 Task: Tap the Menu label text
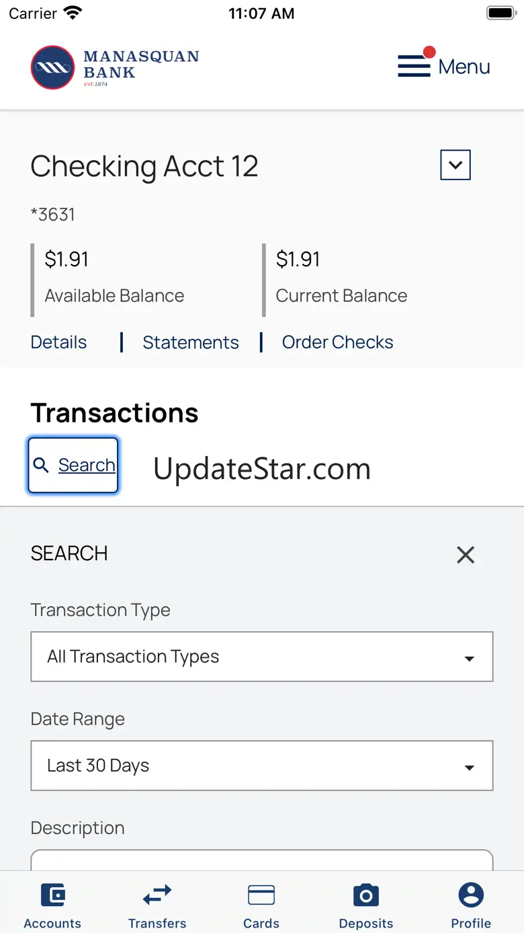[464, 67]
